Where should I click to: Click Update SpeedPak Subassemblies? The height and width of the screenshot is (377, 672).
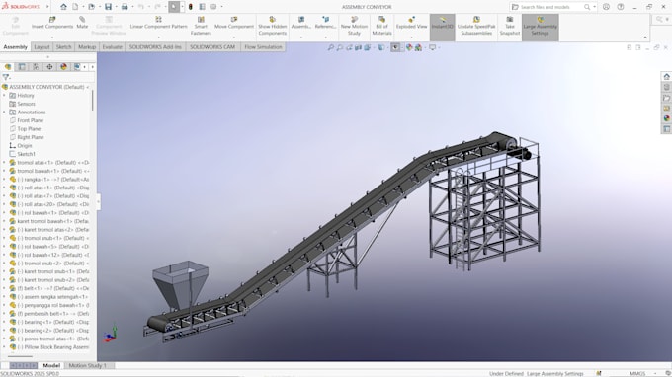pos(476,26)
